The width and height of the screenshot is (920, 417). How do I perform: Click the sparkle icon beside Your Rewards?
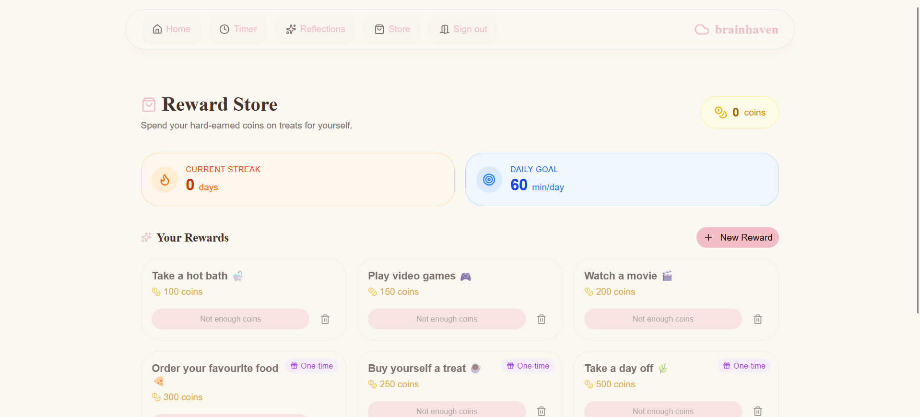146,237
